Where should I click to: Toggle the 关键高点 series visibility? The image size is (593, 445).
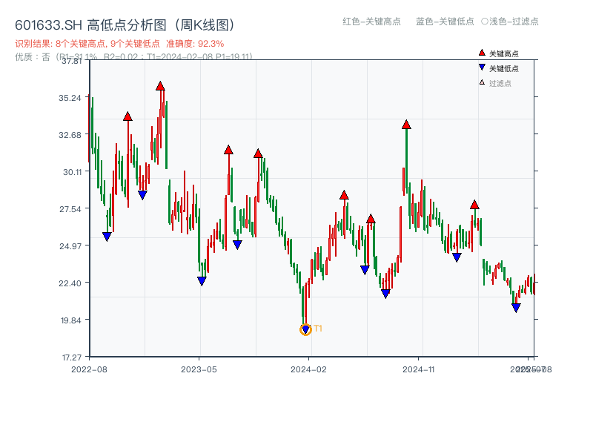click(x=497, y=53)
